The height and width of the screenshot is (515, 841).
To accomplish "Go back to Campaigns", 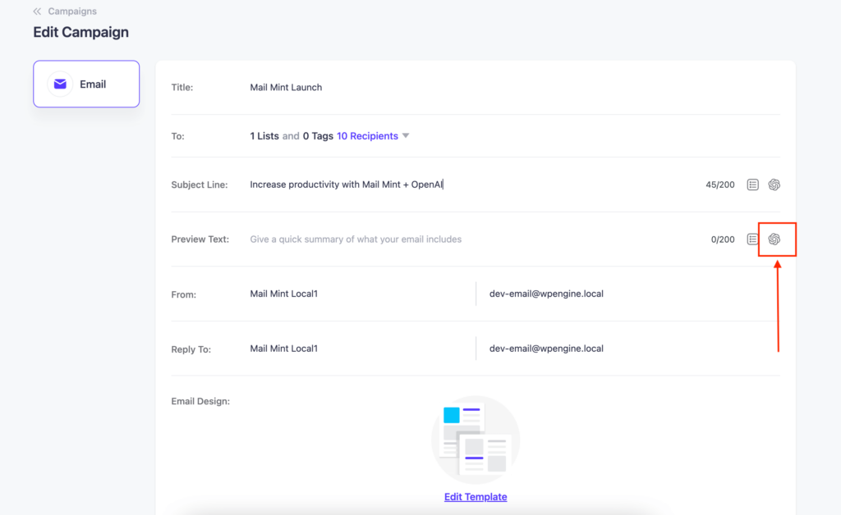I will coord(72,11).
